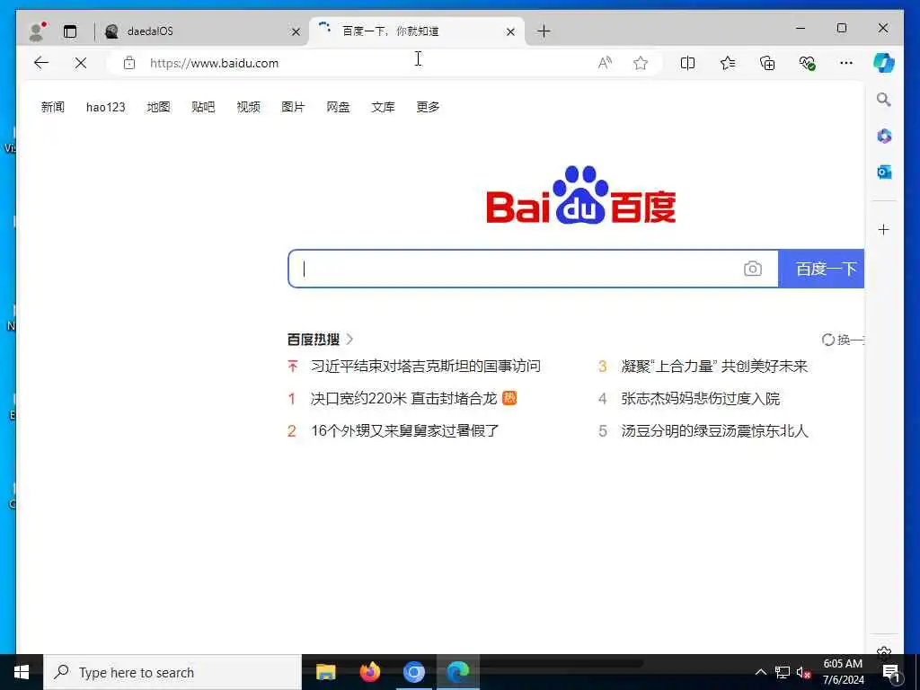Open headline 16个外甥又来舅舅家过暑假了
The height and width of the screenshot is (690, 920).
405,430
